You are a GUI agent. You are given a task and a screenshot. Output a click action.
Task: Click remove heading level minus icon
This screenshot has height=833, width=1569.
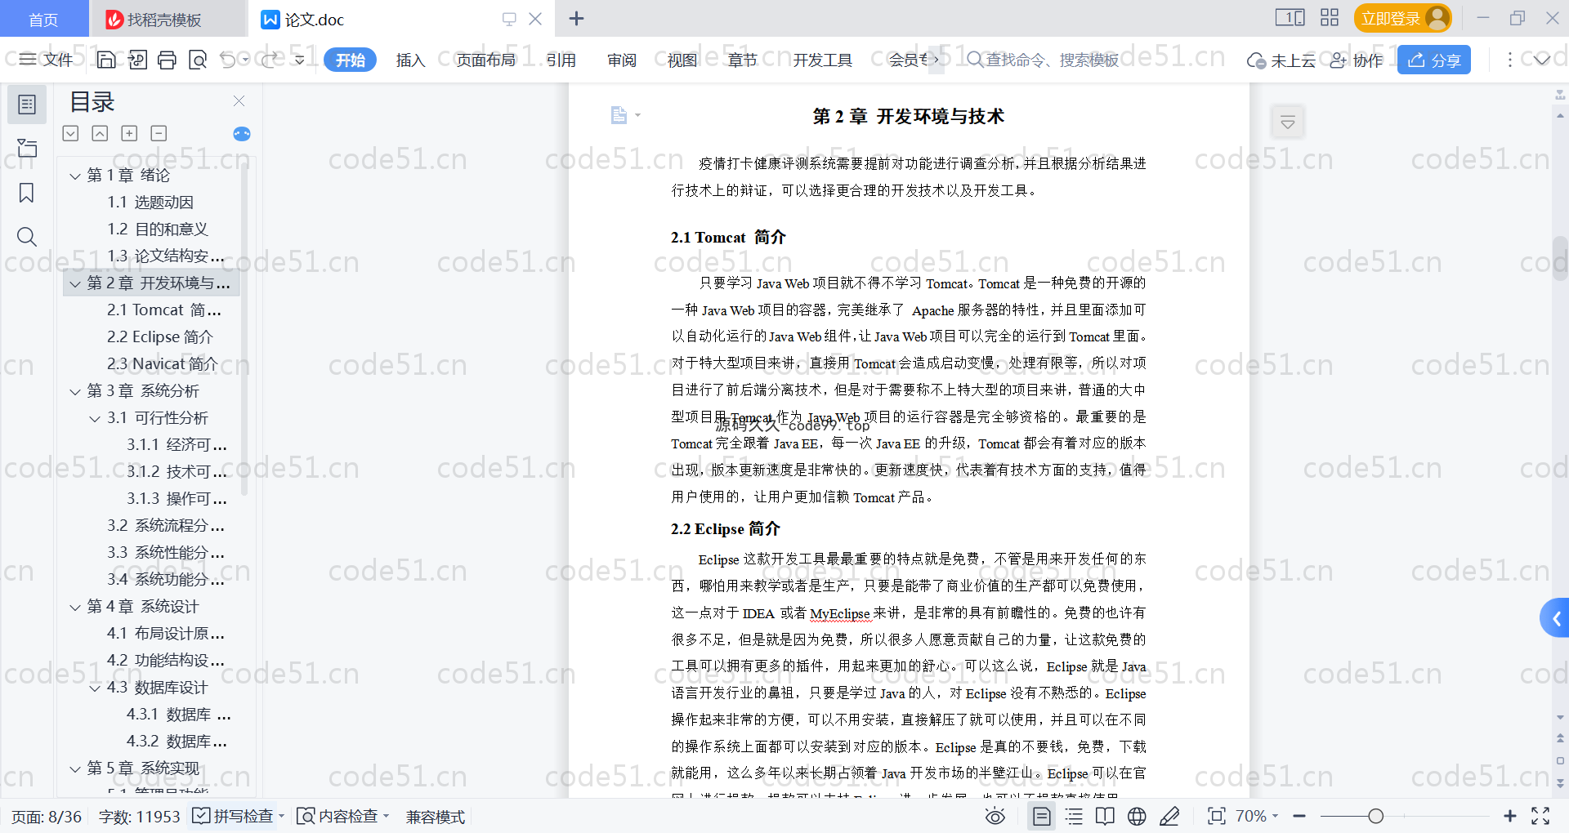(159, 133)
